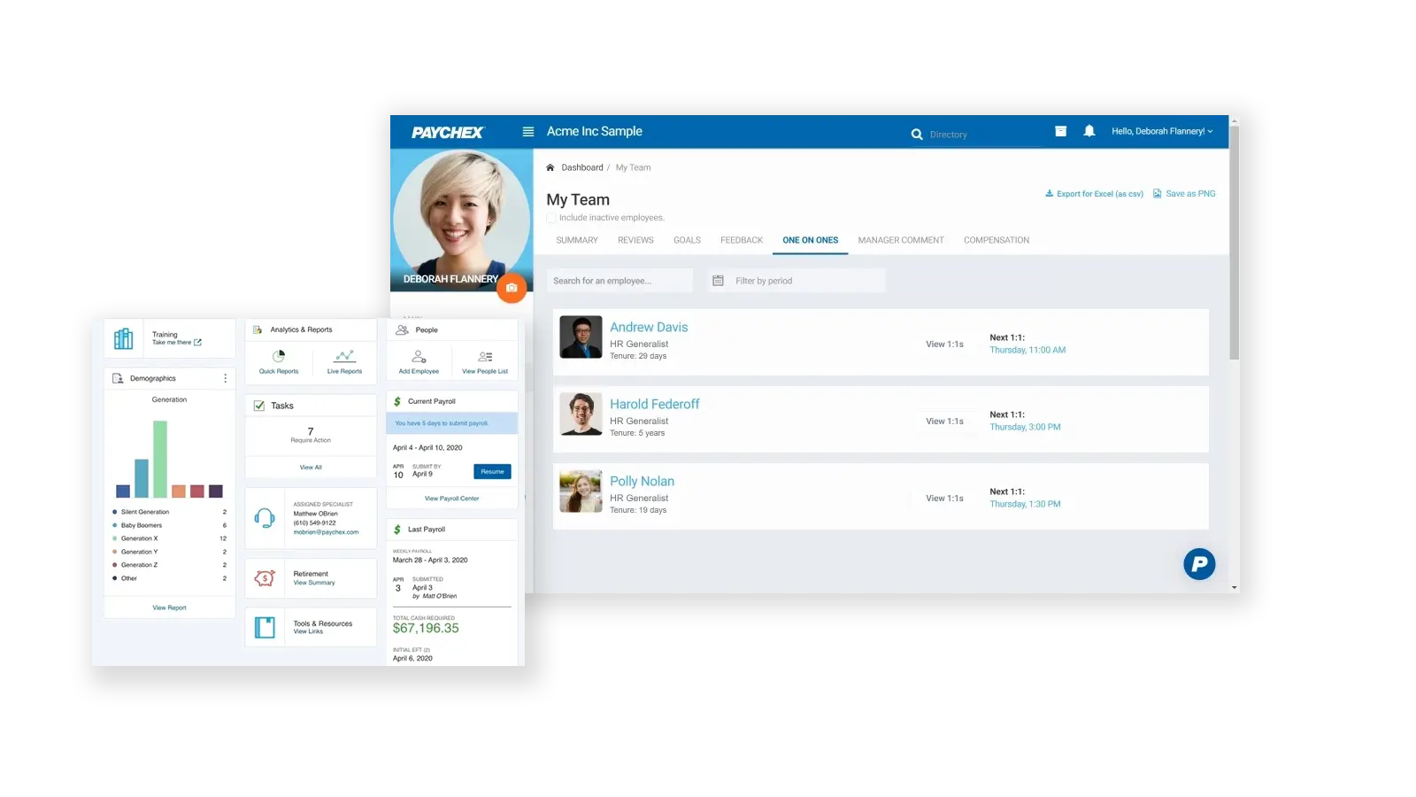Screen dimensions: 1416x797
Task: Click the notification bell icon
Action: coord(1089,131)
